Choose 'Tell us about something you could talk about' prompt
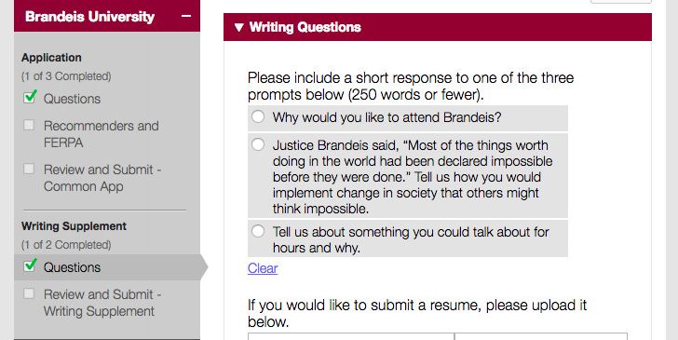 click(258, 231)
